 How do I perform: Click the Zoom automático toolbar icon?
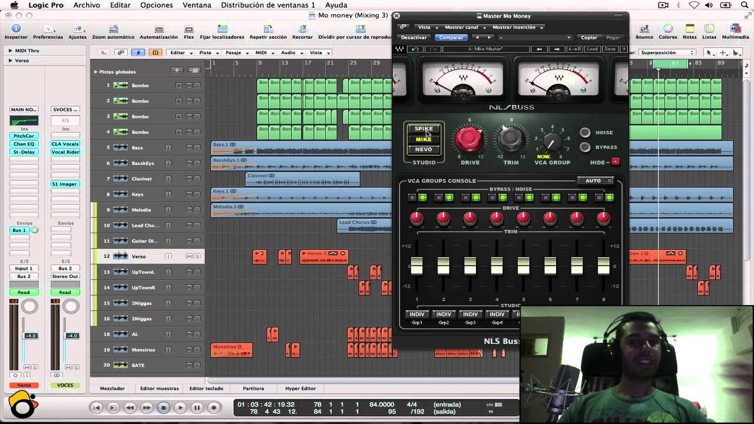coord(113,32)
